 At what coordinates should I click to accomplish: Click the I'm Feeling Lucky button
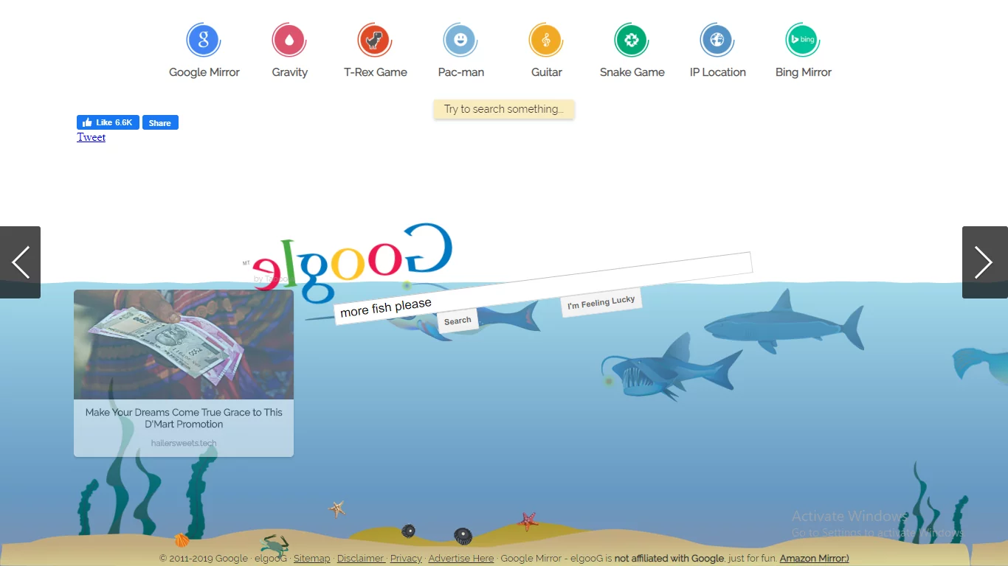(601, 302)
